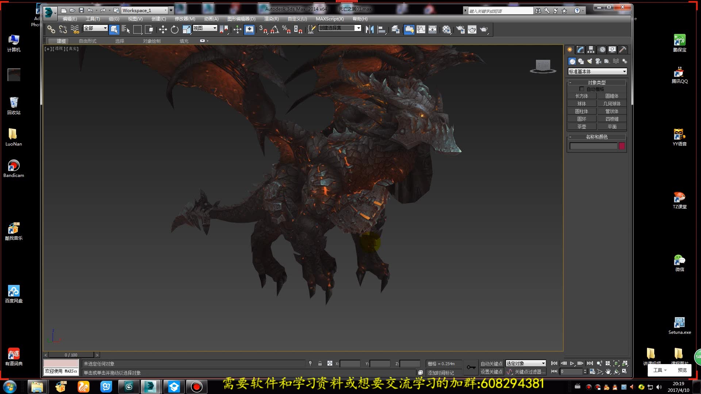Screen dimensions: 701x394
Task: Open the Rendered Frame Window icon
Action: (472, 30)
